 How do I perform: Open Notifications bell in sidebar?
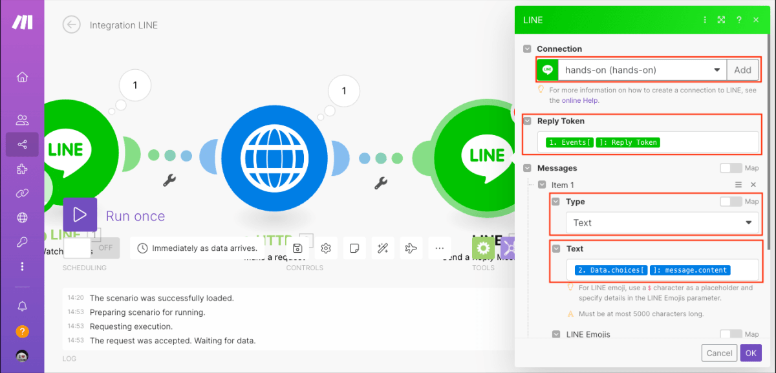click(x=22, y=306)
